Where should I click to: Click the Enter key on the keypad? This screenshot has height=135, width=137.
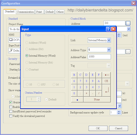point(107,91)
